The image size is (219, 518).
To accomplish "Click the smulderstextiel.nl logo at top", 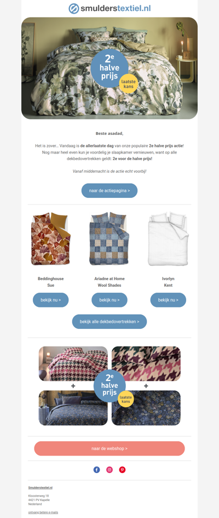I will 109,8.
